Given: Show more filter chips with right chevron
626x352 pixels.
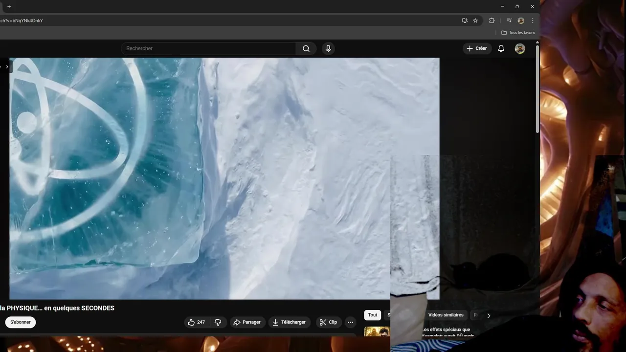Looking at the screenshot, I should (x=488, y=316).
